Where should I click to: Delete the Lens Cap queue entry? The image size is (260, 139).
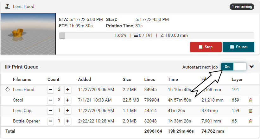250,111
